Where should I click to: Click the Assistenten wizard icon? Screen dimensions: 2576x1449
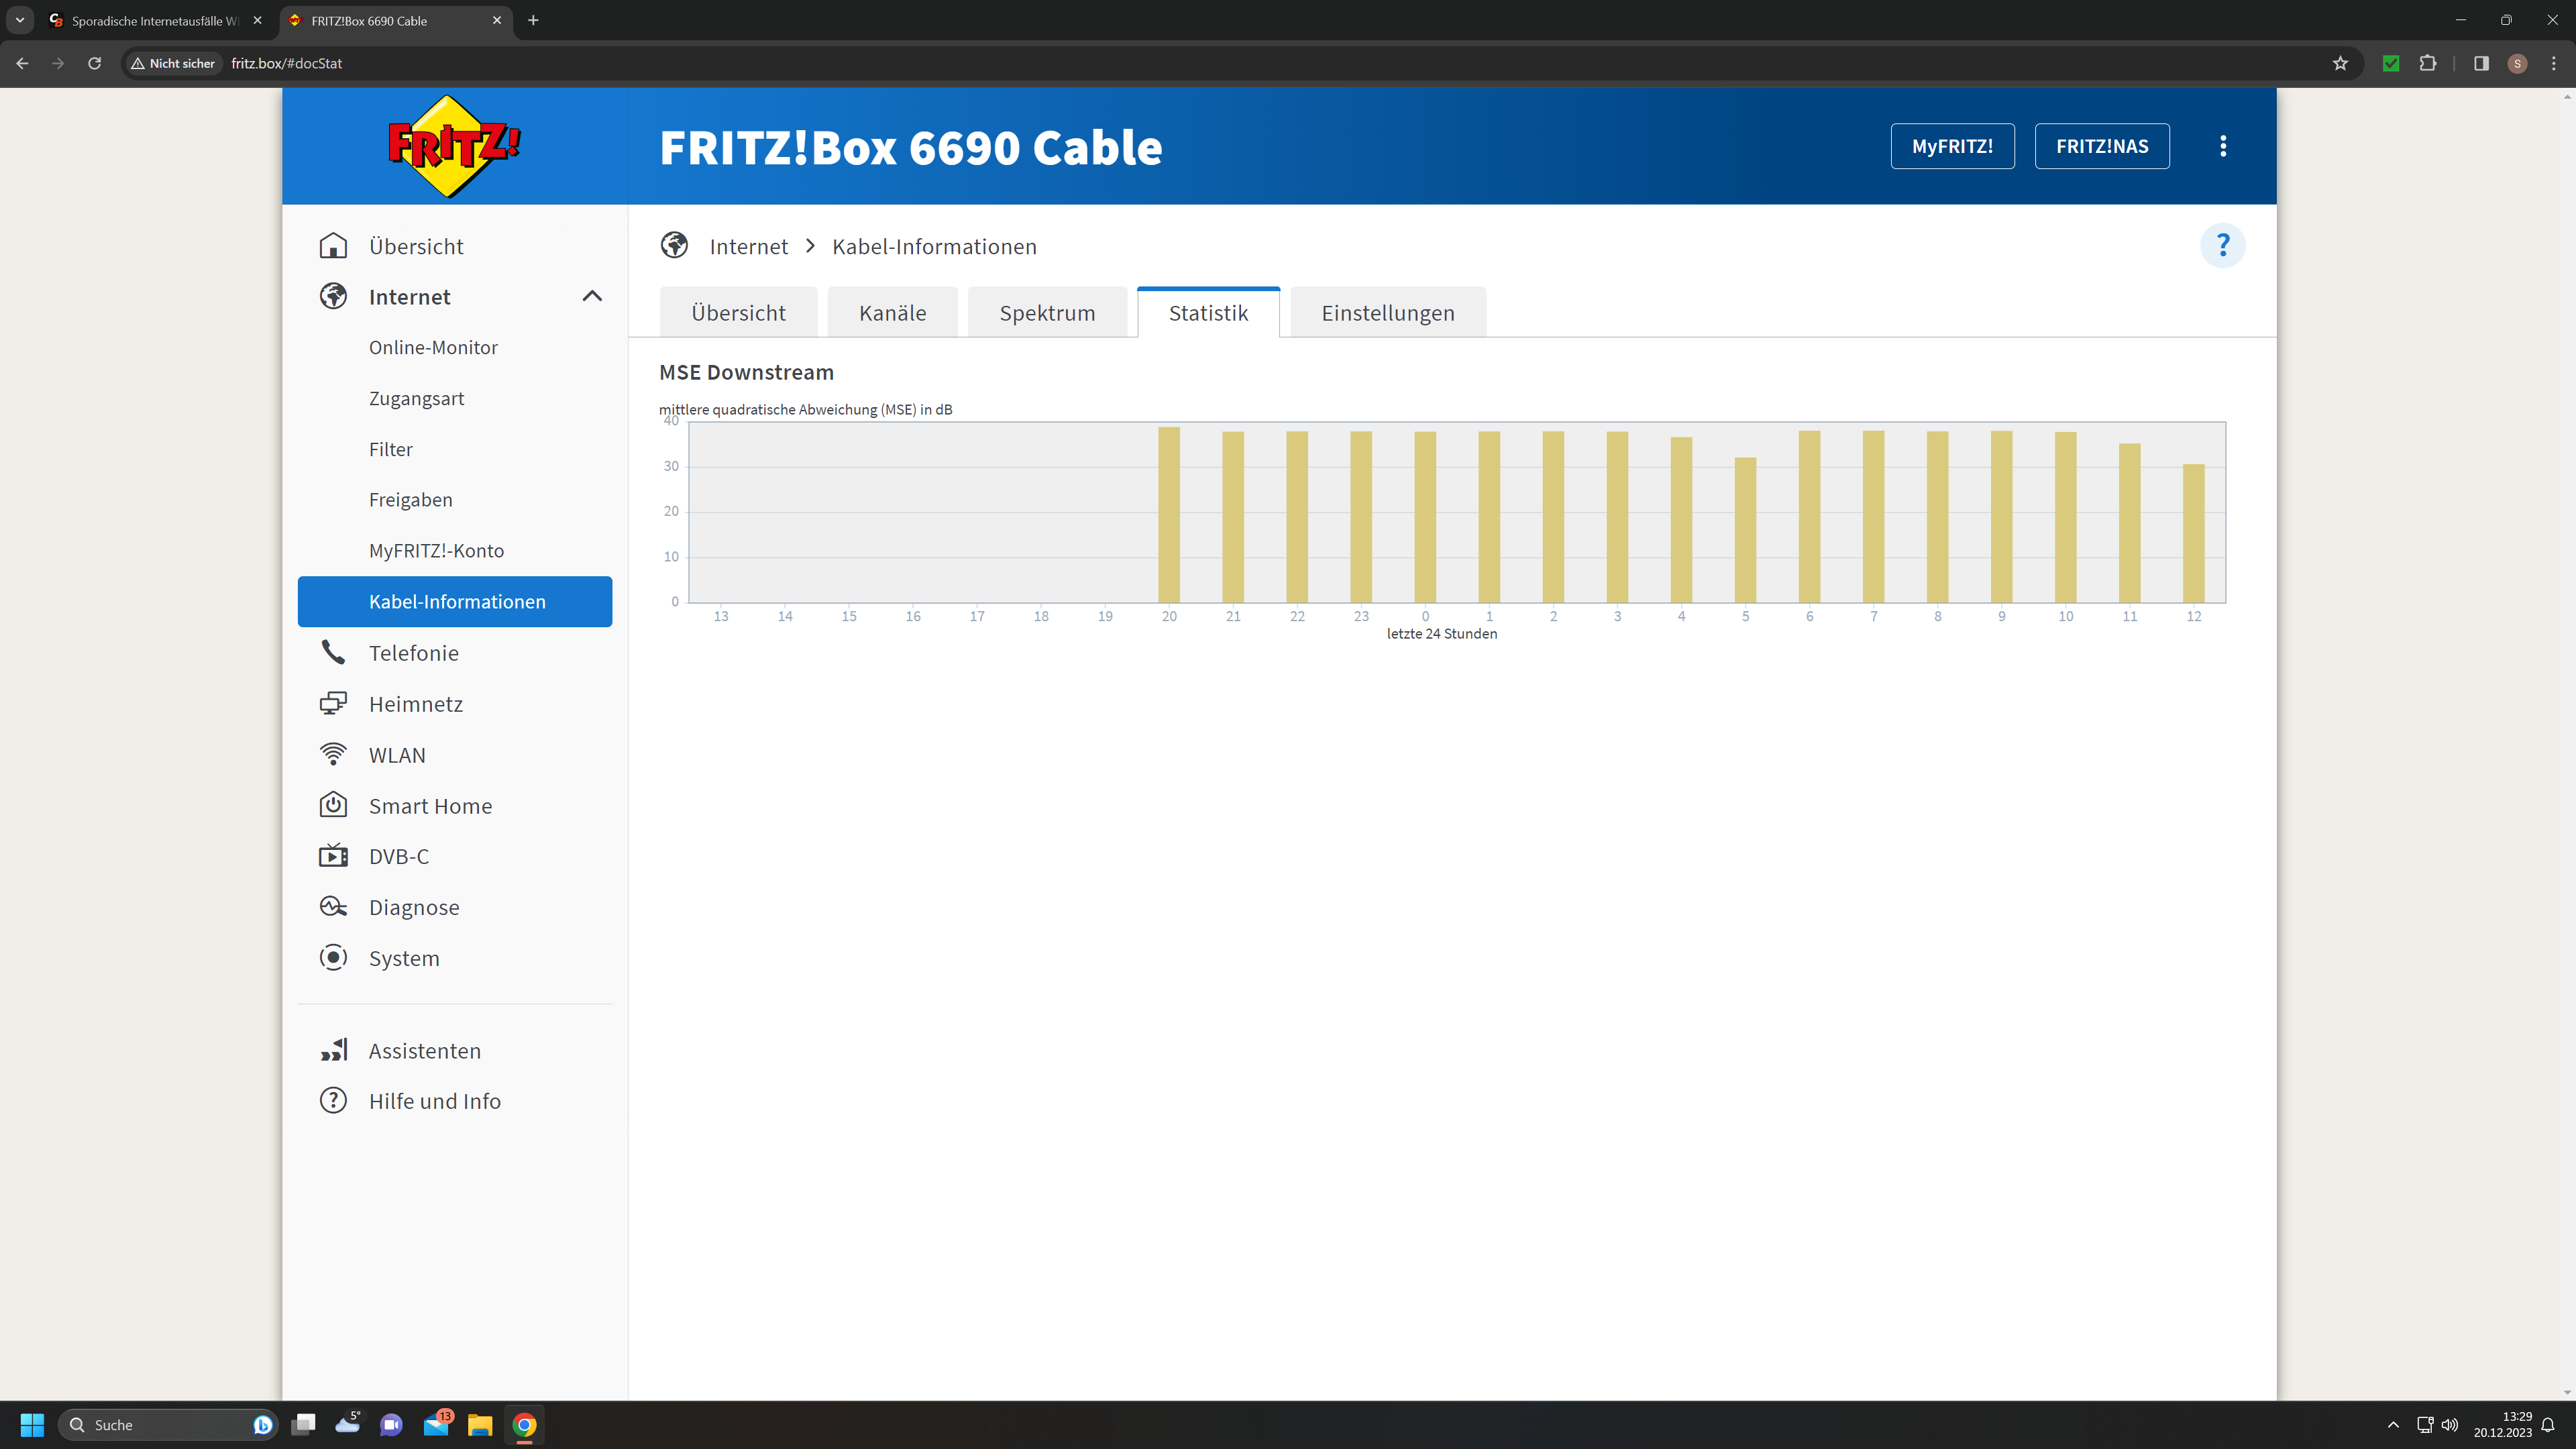[333, 1050]
